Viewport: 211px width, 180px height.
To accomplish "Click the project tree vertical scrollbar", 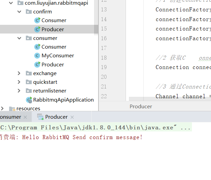I will click(x=96, y=17).
